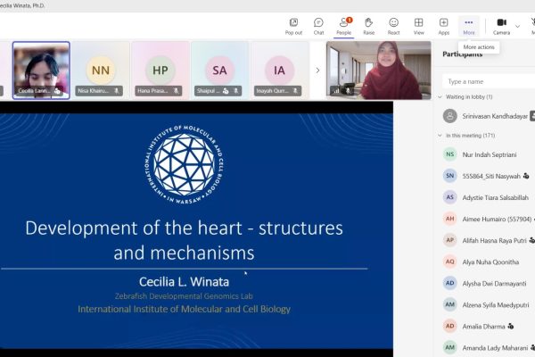Click the NS avatar of Nur Indah Septriani
The height and width of the screenshot is (357, 535).
(x=450, y=154)
